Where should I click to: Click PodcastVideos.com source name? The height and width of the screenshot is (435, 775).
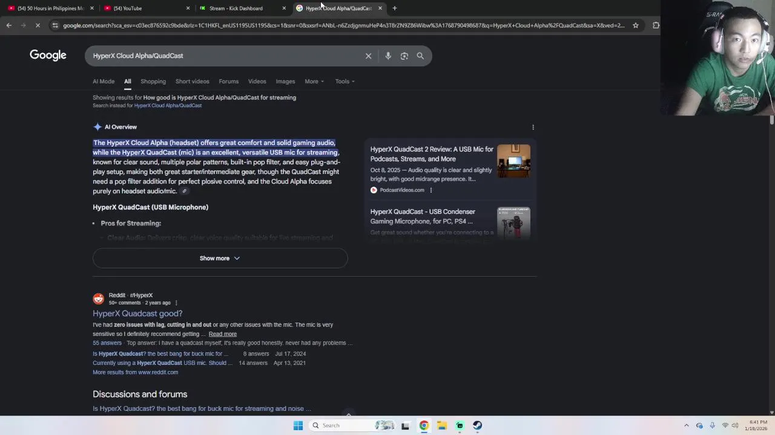tap(402, 190)
